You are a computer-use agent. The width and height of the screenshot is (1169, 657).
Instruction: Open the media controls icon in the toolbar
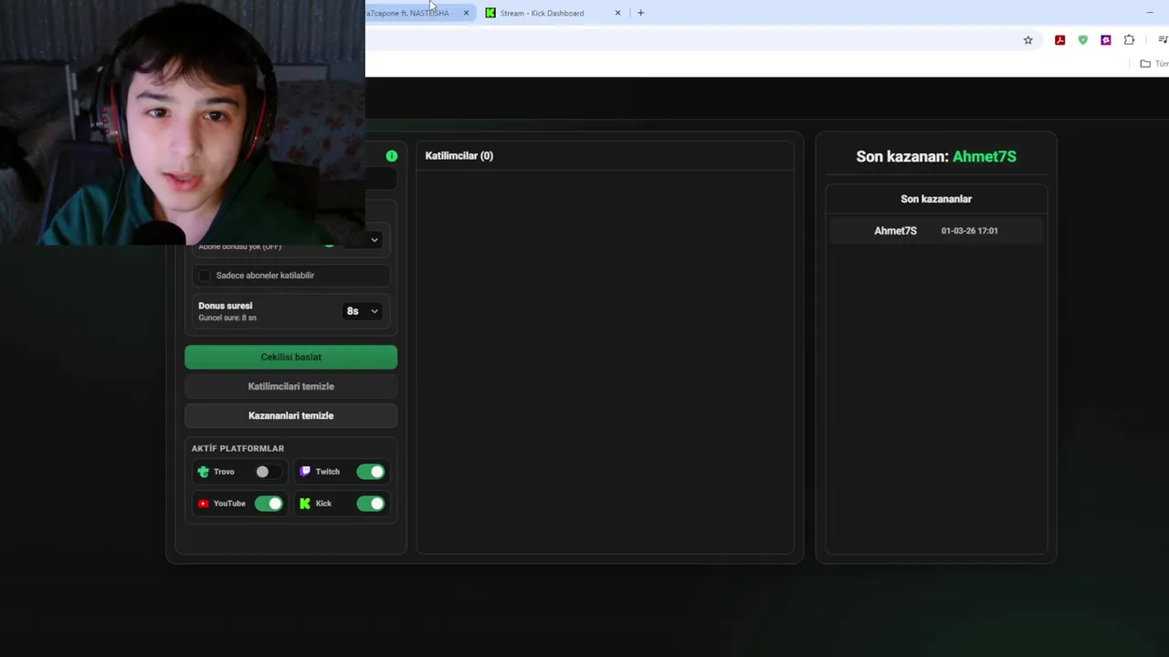click(1163, 40)
